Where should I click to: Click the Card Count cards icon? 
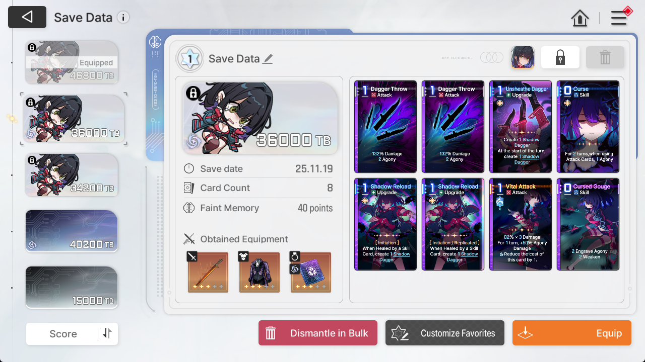click(189, 188)
